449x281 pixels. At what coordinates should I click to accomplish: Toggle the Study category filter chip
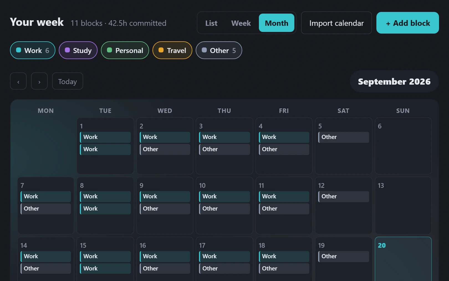click(x=78, y=50)
